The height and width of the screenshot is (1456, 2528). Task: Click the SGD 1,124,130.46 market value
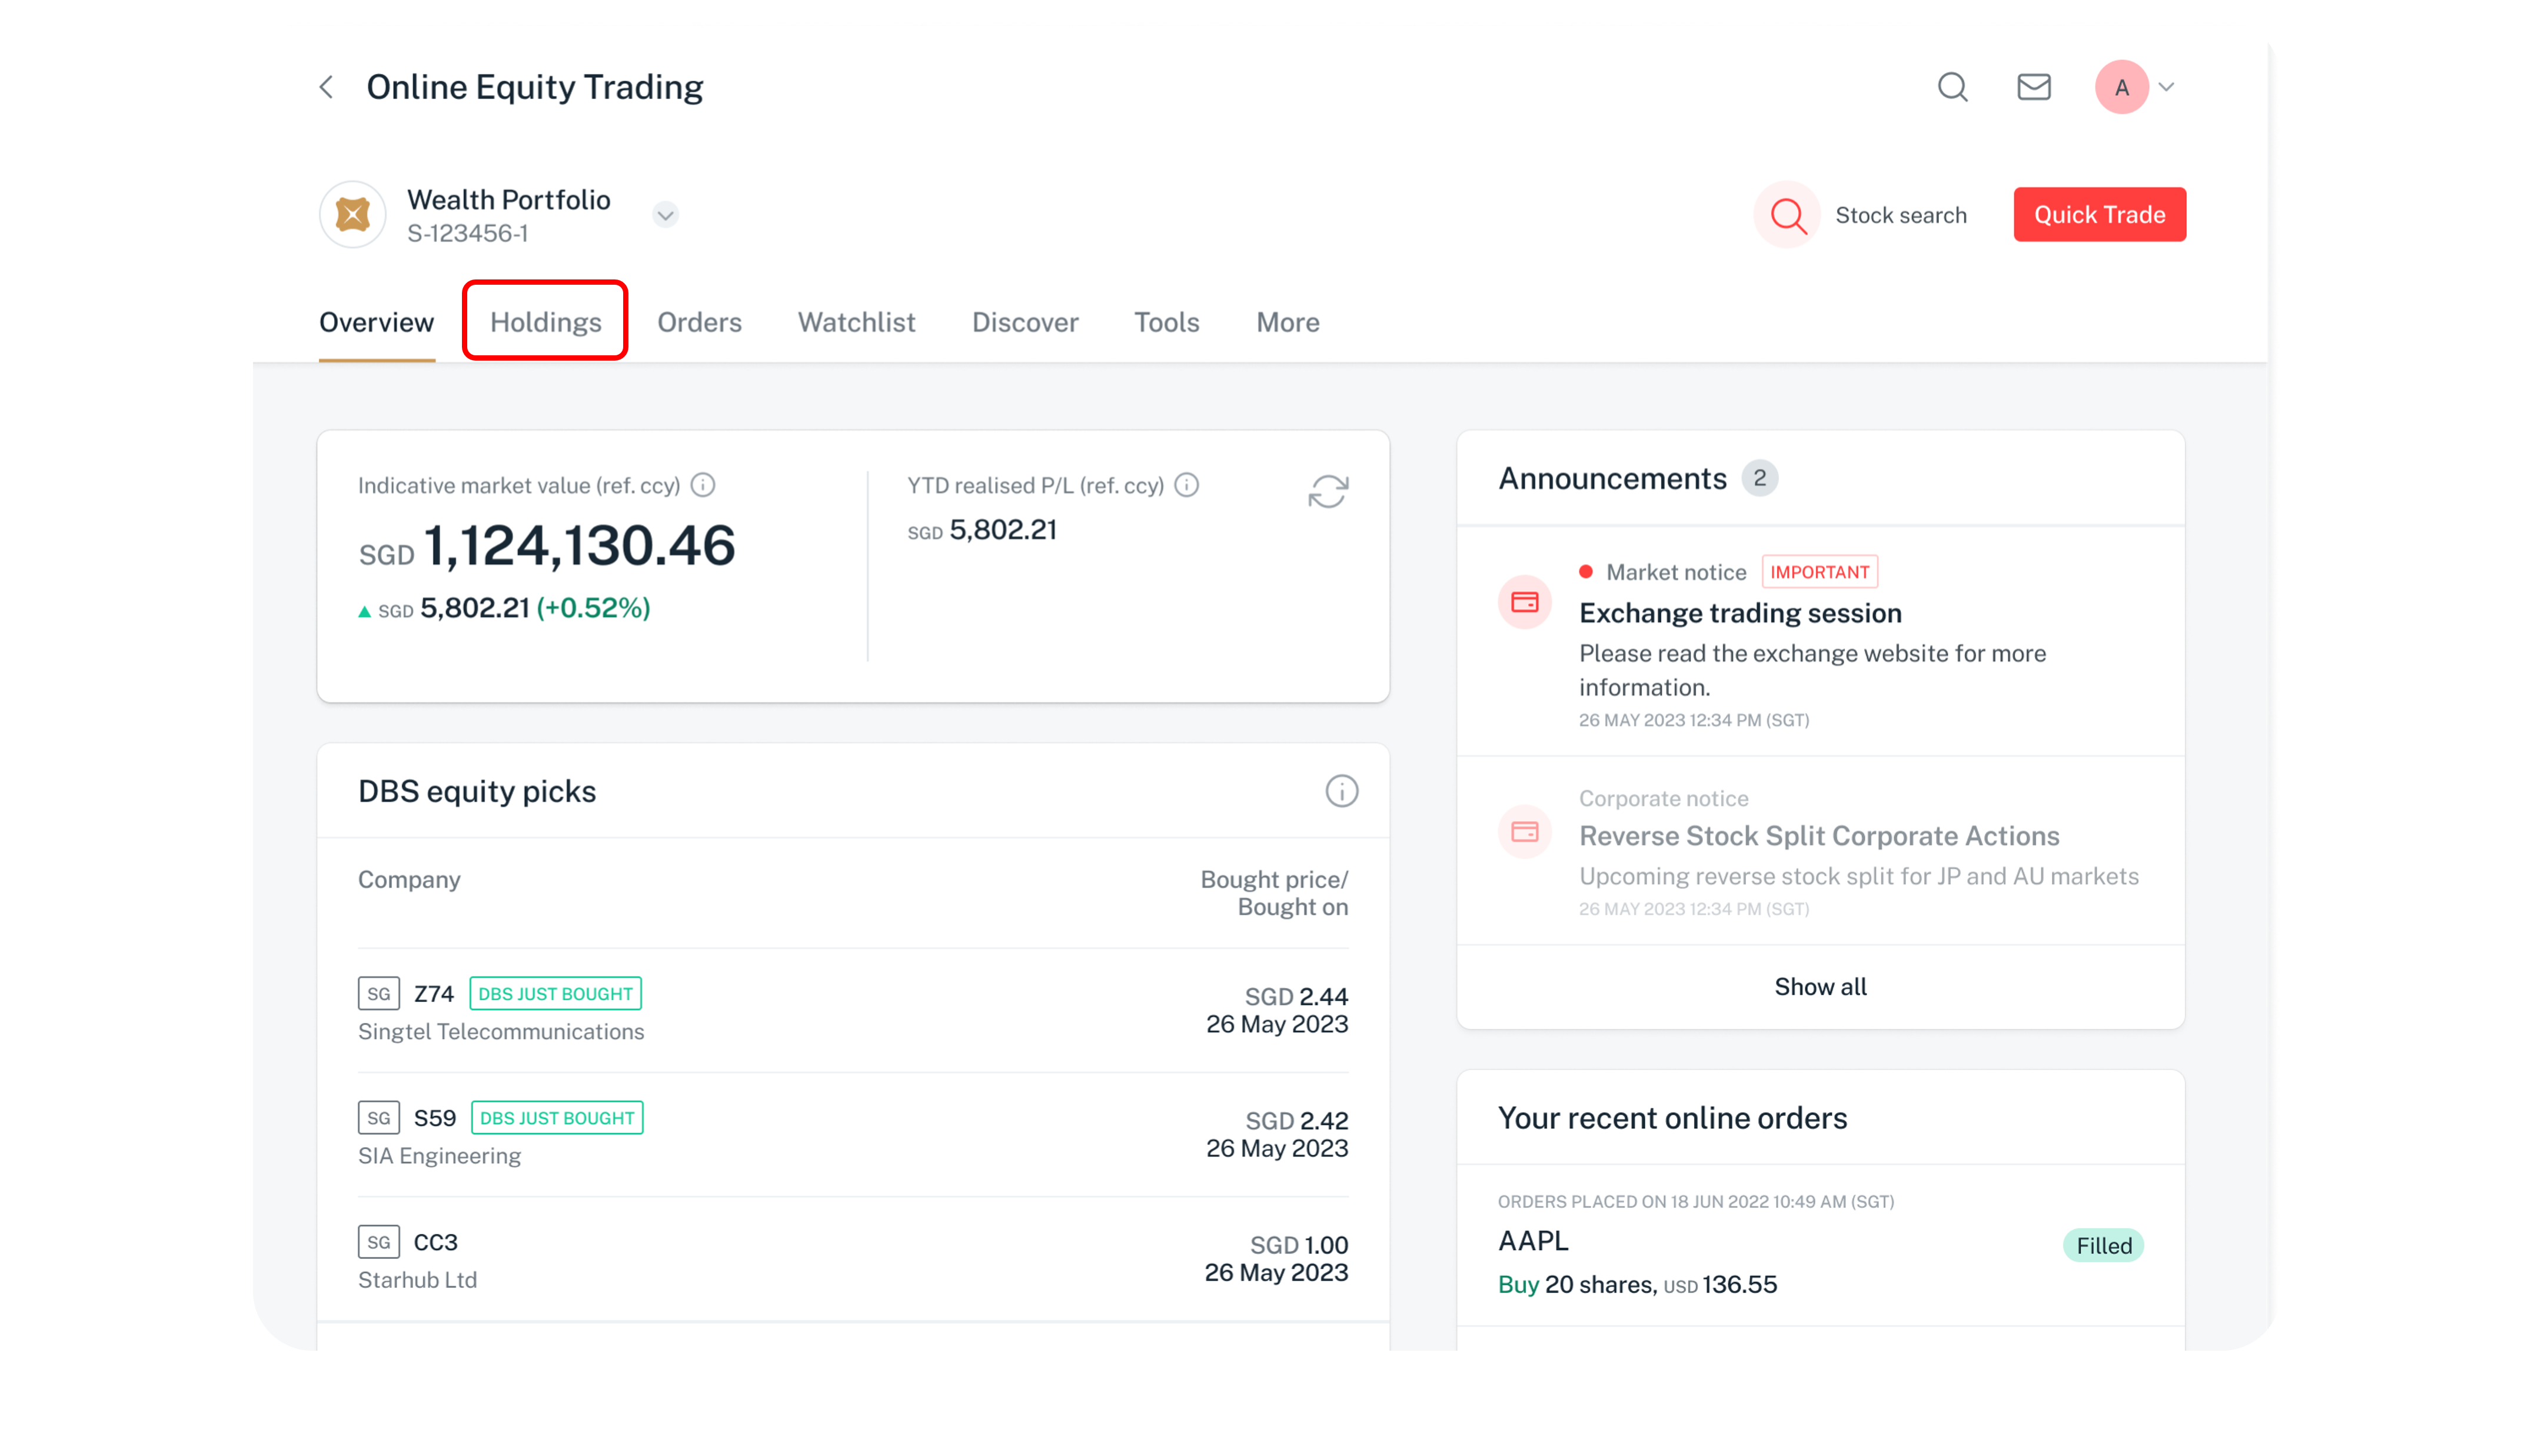[547, 546]
